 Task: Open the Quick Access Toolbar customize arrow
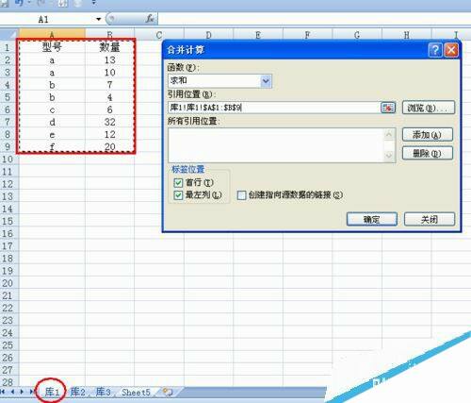click(x=93, y=3)
